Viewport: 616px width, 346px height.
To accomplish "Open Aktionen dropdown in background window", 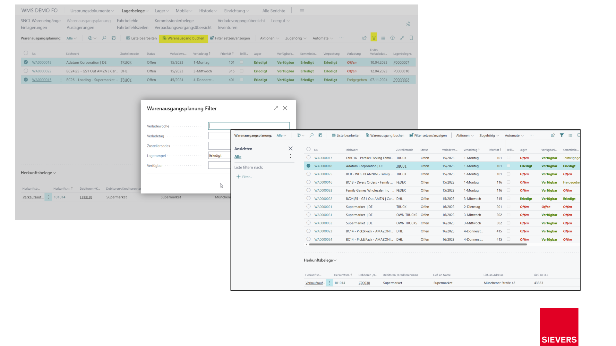I will pos(269,38).
